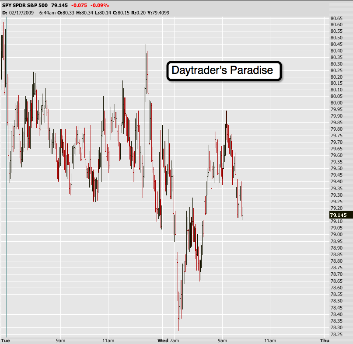
Task: Click the high value H:80.34
Action: pyautogui.click(x=85, y=13)
